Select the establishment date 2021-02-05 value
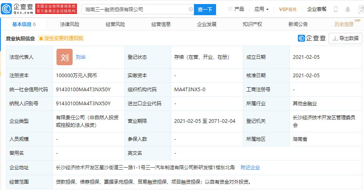Screen dimensions: 364x190 (x=306, y=57)
